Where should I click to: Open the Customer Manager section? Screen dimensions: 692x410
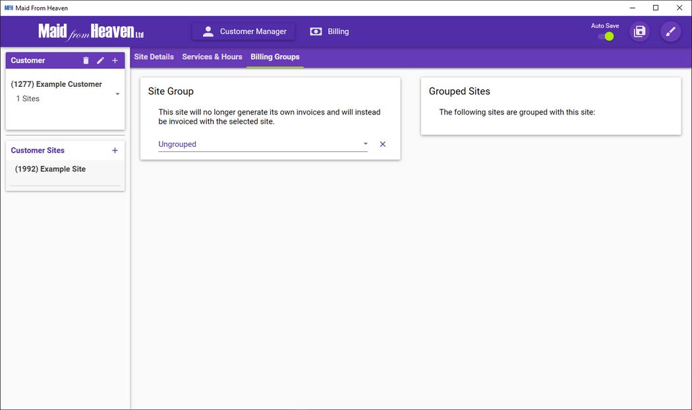tap(244, 32)
